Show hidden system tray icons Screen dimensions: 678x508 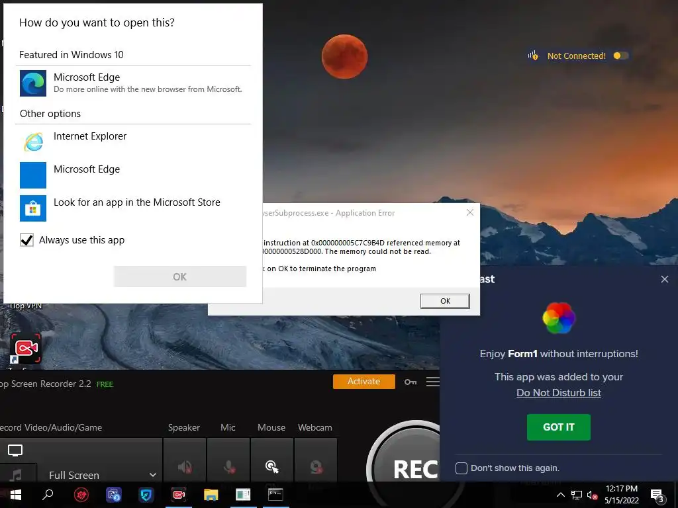[x=560, y=495]
